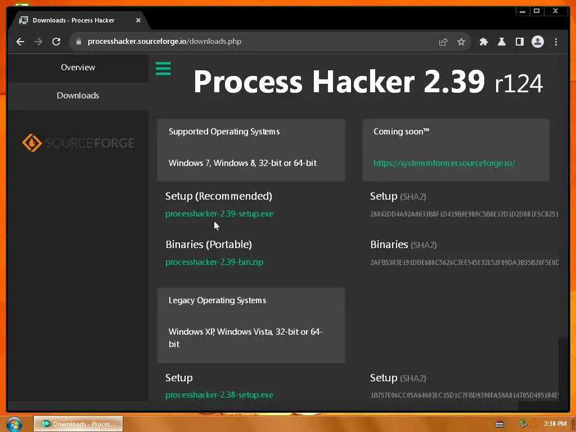
Task: Download processhacker-2.38-setup.exe
Action: coord(219,395)
